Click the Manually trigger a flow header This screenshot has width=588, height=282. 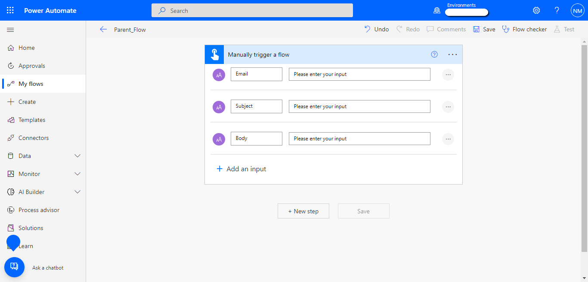[x=334, y=55]
